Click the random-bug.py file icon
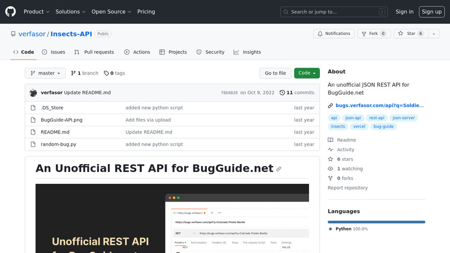 [x=33, y=144]
